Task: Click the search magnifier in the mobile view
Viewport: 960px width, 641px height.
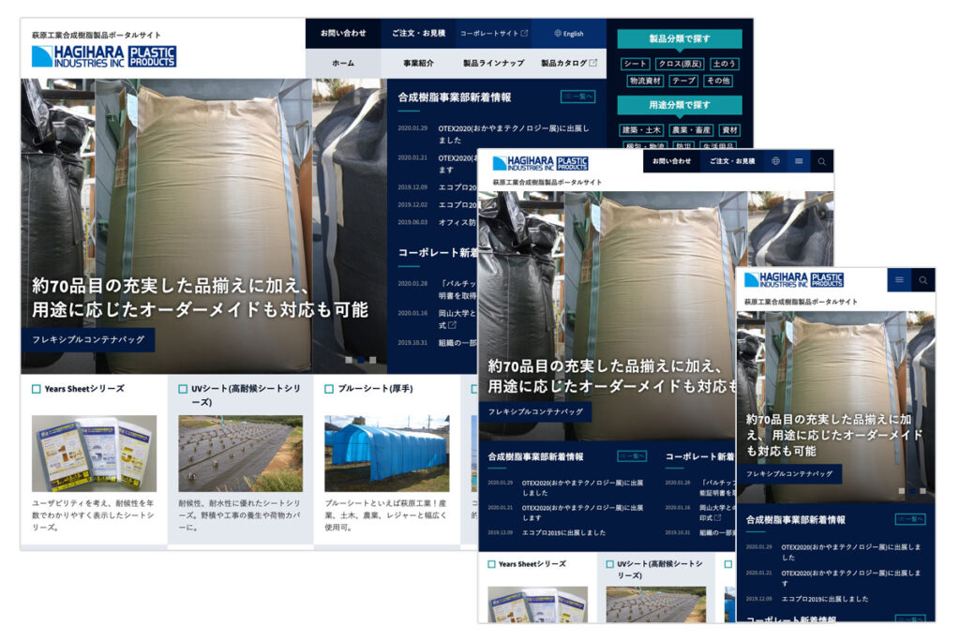Action: (922, 280)
